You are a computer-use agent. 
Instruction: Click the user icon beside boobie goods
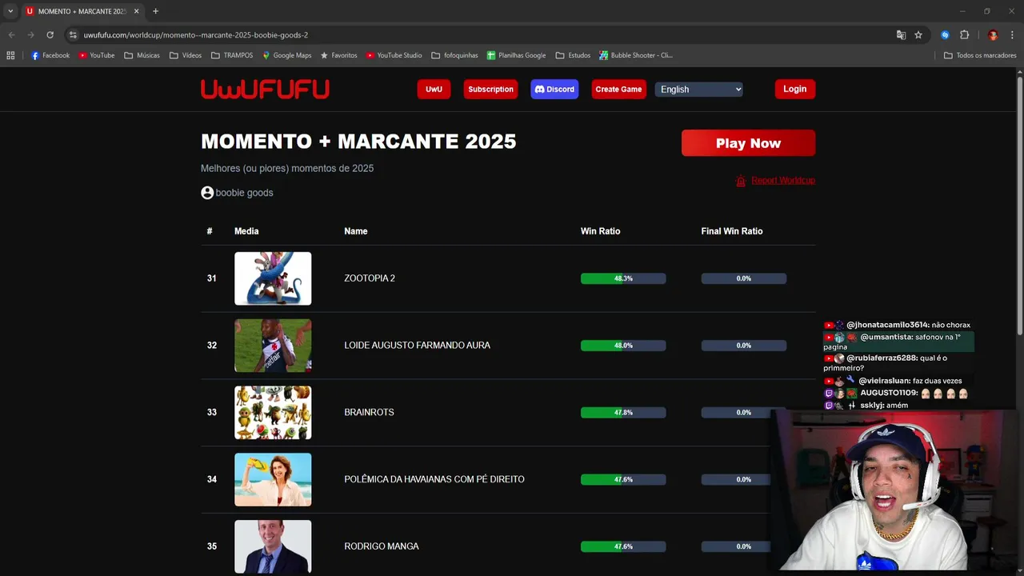[207, 193]
